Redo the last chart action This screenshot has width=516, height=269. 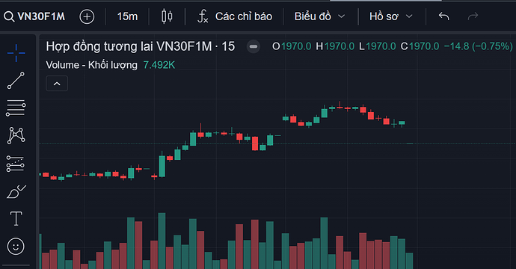tap(473, 16)
